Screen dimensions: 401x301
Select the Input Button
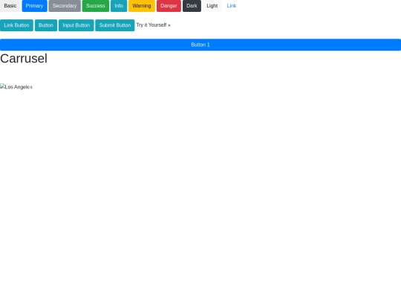tap(76, 25)
